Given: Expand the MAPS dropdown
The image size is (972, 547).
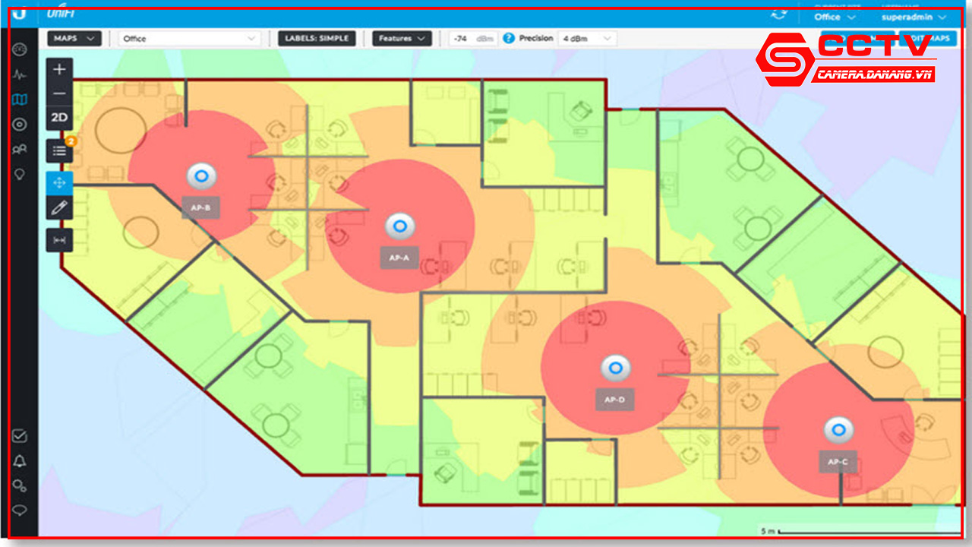Looking at the screenshot, I should (74, 38).
